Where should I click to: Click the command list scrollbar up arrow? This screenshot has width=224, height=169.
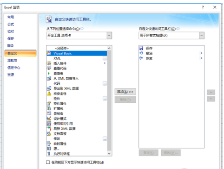109,48
